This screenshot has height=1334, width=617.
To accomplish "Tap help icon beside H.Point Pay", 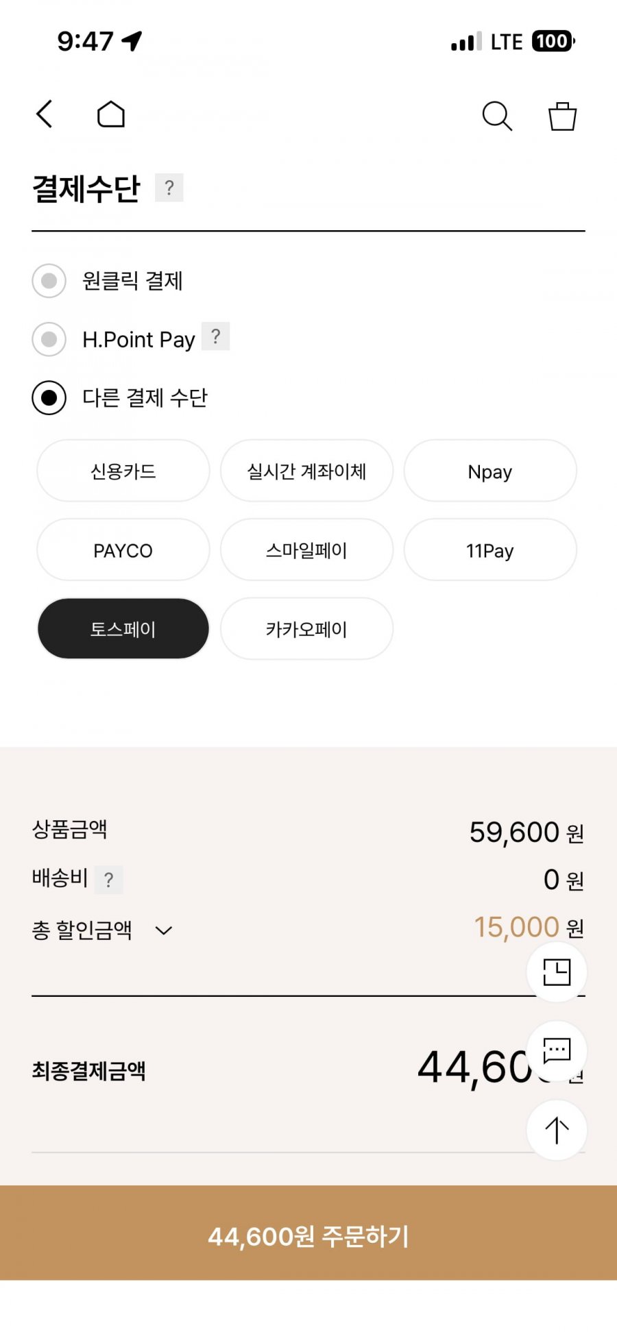I will [215, 336].
